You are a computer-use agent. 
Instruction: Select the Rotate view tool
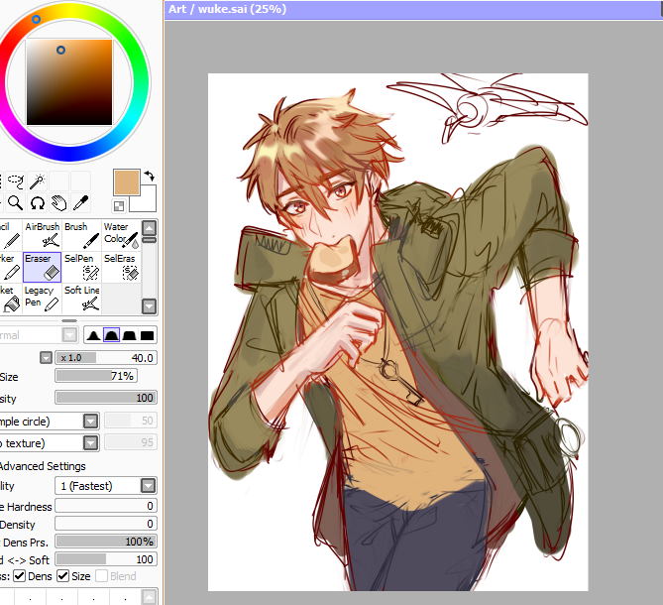tap(38, 203)
